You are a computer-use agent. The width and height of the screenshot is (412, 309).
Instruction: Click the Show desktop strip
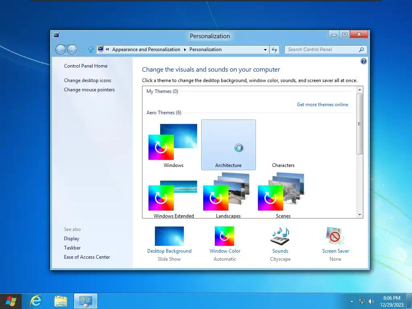point(409,301)
